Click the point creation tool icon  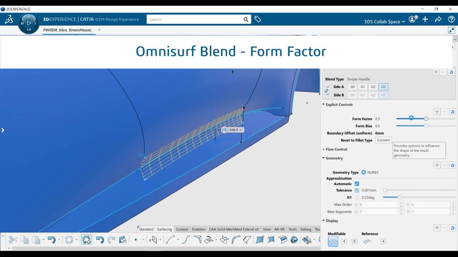click(x=135, y=239)
